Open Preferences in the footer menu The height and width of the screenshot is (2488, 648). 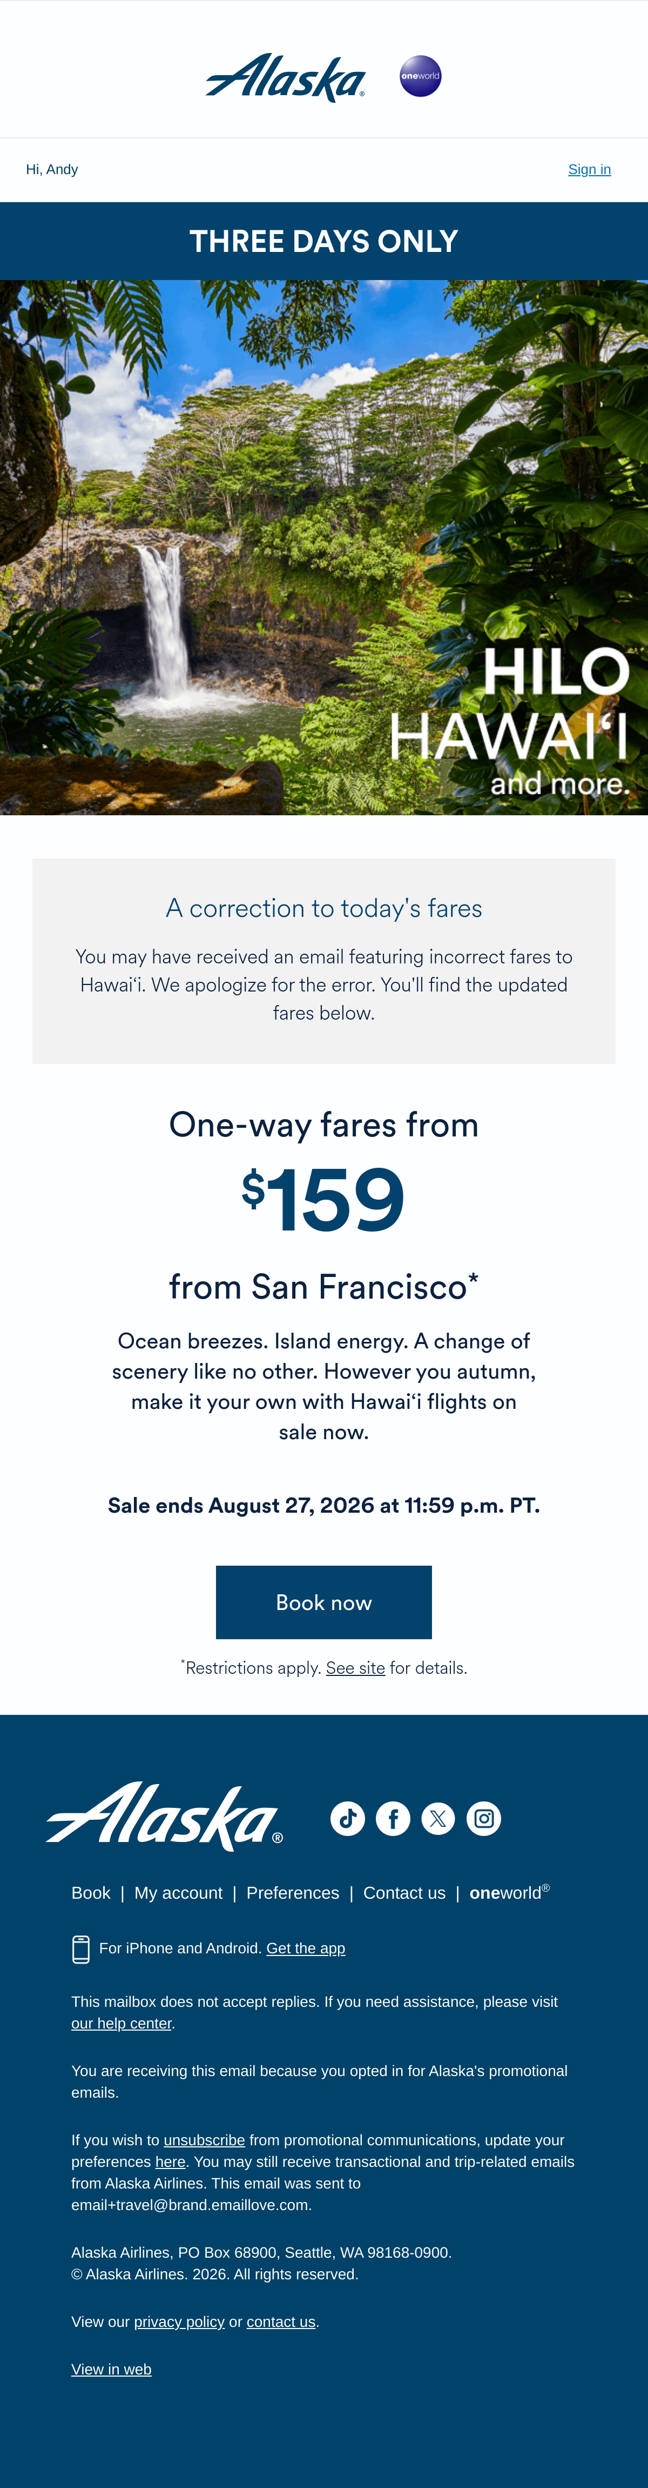point(292,1893)
